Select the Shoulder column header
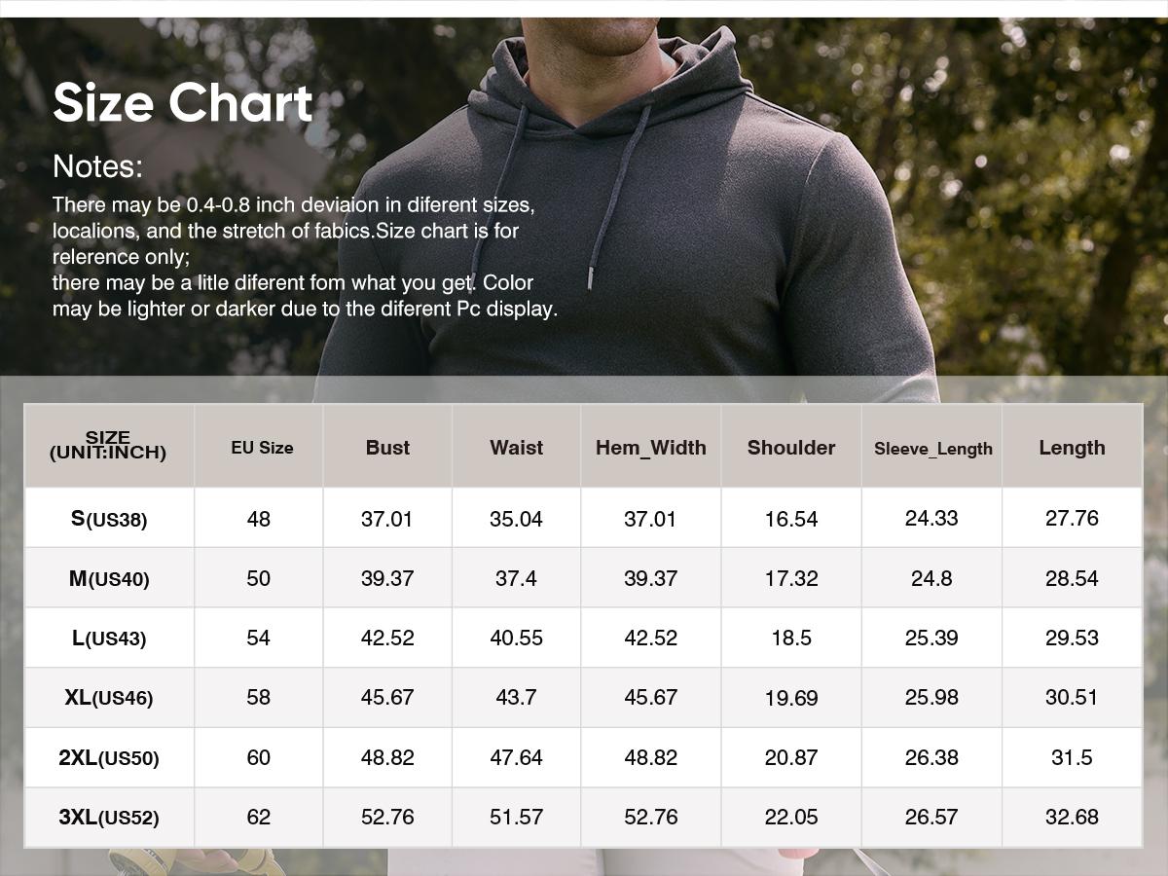This screenshot has width=1168, height=876. [x=791, y=448]
